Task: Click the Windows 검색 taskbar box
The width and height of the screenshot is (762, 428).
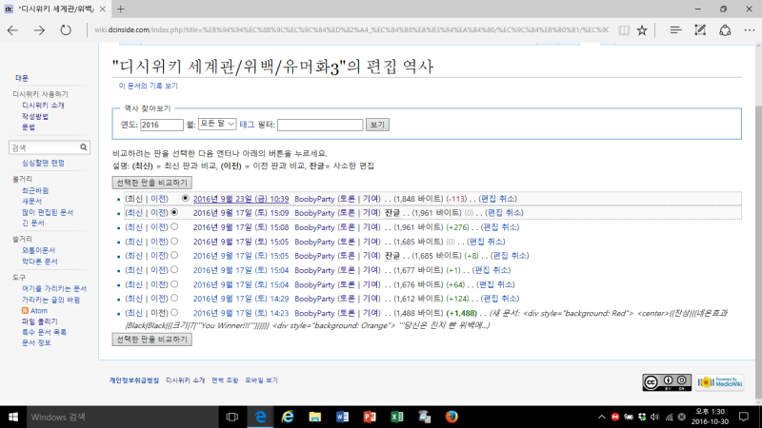Action: (x=122, y=417)
